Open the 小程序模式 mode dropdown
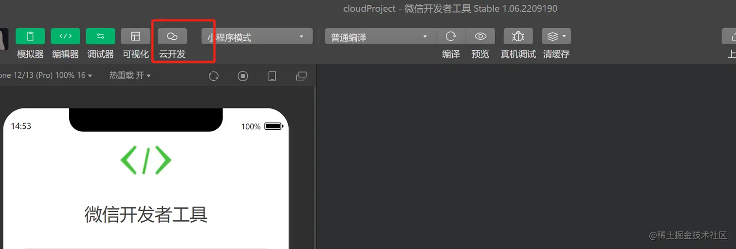 click(x=257, y=36)
